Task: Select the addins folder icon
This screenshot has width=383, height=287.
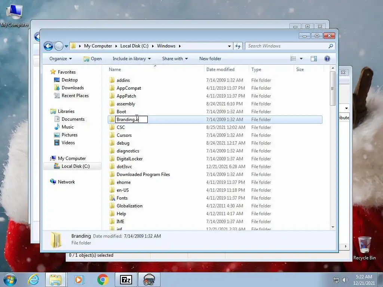Action: (x=112, y=80)
